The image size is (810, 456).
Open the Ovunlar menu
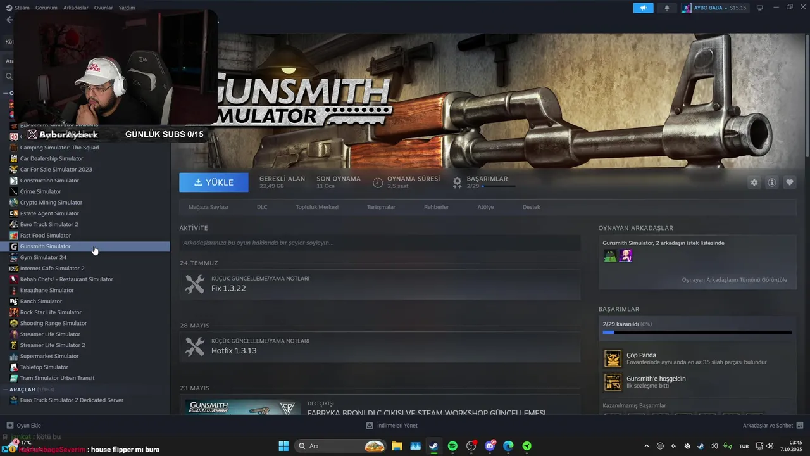(x=104, y=8)
